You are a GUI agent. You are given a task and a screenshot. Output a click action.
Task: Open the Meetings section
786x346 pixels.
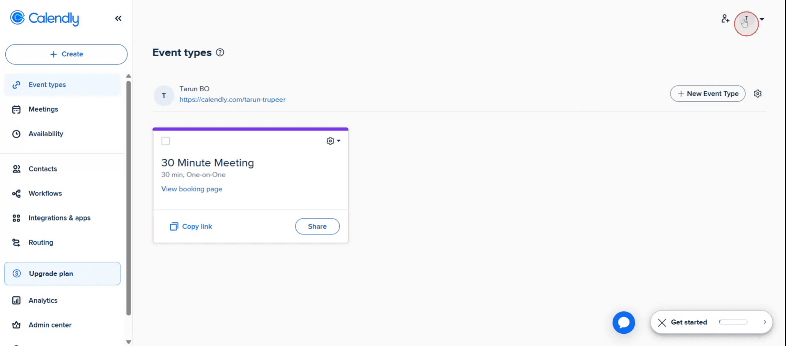click(x=43, y=109)
